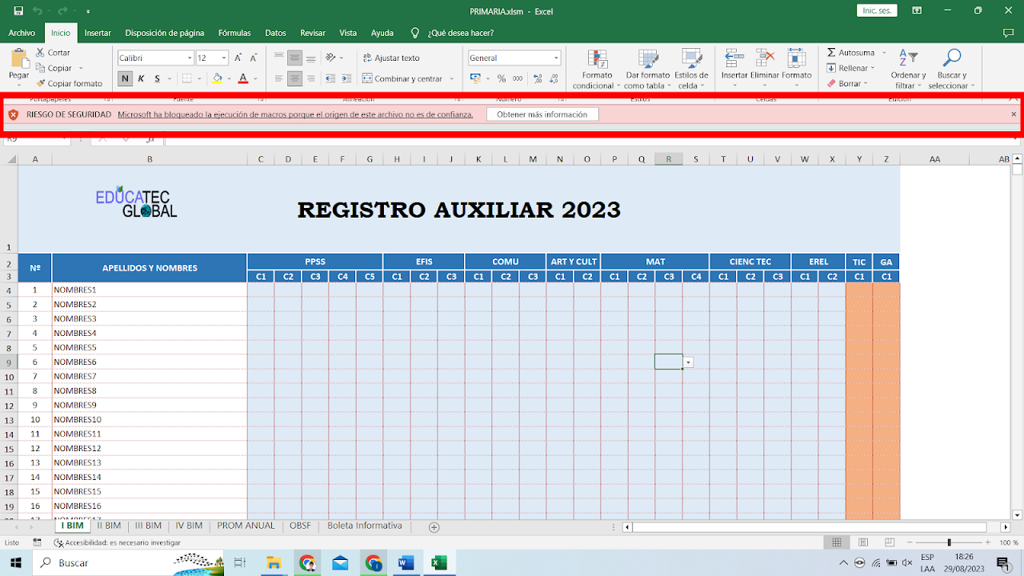Apply yellow fill color bucket
This screenshot has width=1024, height=576.
[x=217, y=78]
